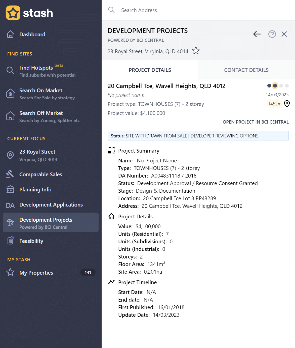Select the highlighted second stage dot
Viewport: 295px width, 348px height.
(x=275, y=86)
